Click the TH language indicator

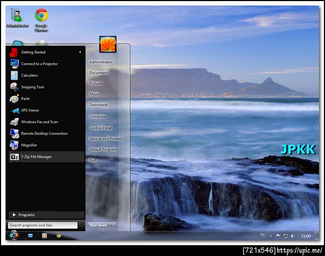tap(262, 235)
